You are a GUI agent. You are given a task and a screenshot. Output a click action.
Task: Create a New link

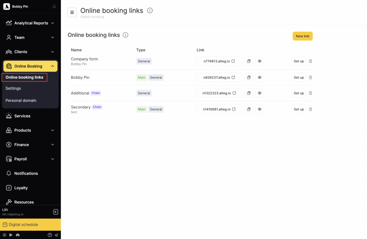point(302,36)
